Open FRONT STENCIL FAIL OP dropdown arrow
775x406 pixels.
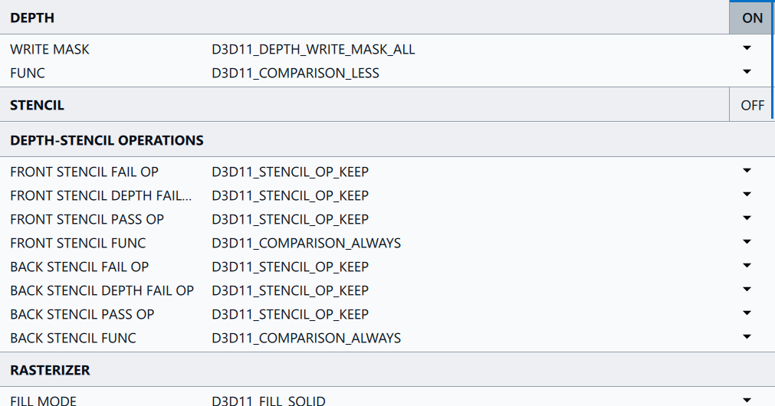click(747, 171)
